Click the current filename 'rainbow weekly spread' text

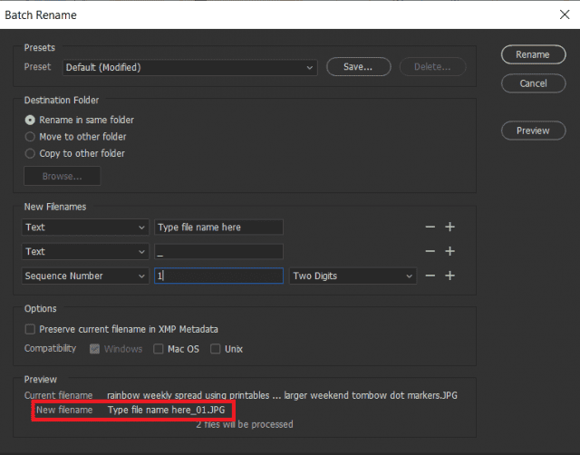282,395
